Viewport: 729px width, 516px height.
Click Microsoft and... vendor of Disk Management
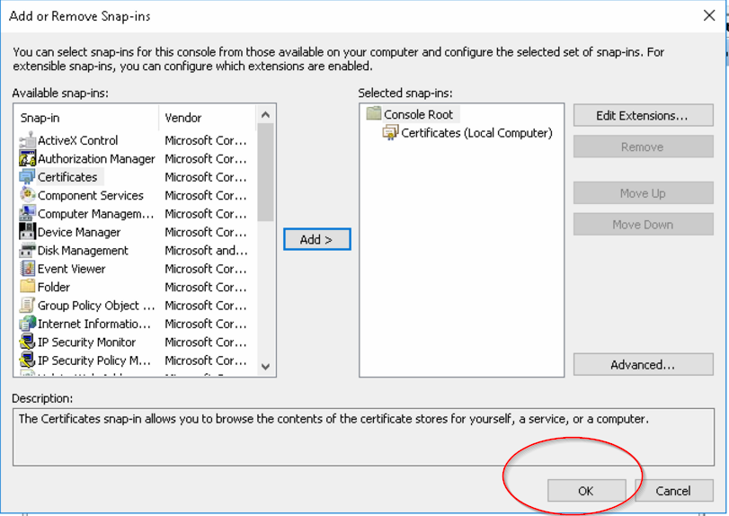pyautogui.click(x=206, y=251)
